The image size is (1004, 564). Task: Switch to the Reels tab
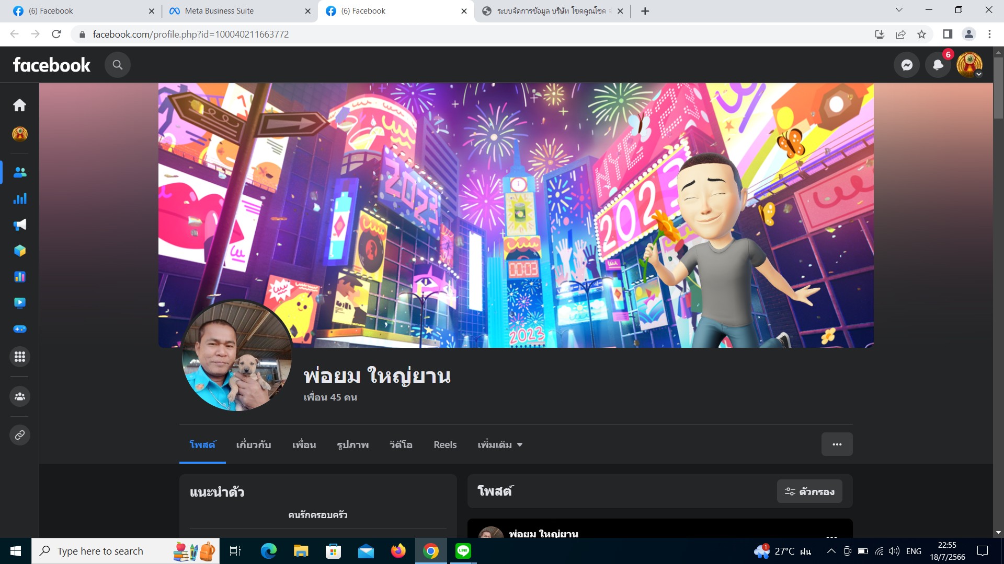(445, 445)
